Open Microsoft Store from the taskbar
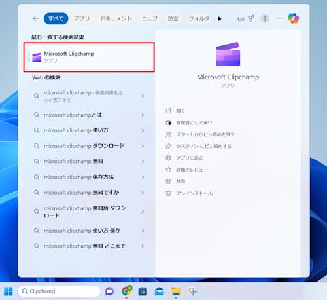 point(143,291)
